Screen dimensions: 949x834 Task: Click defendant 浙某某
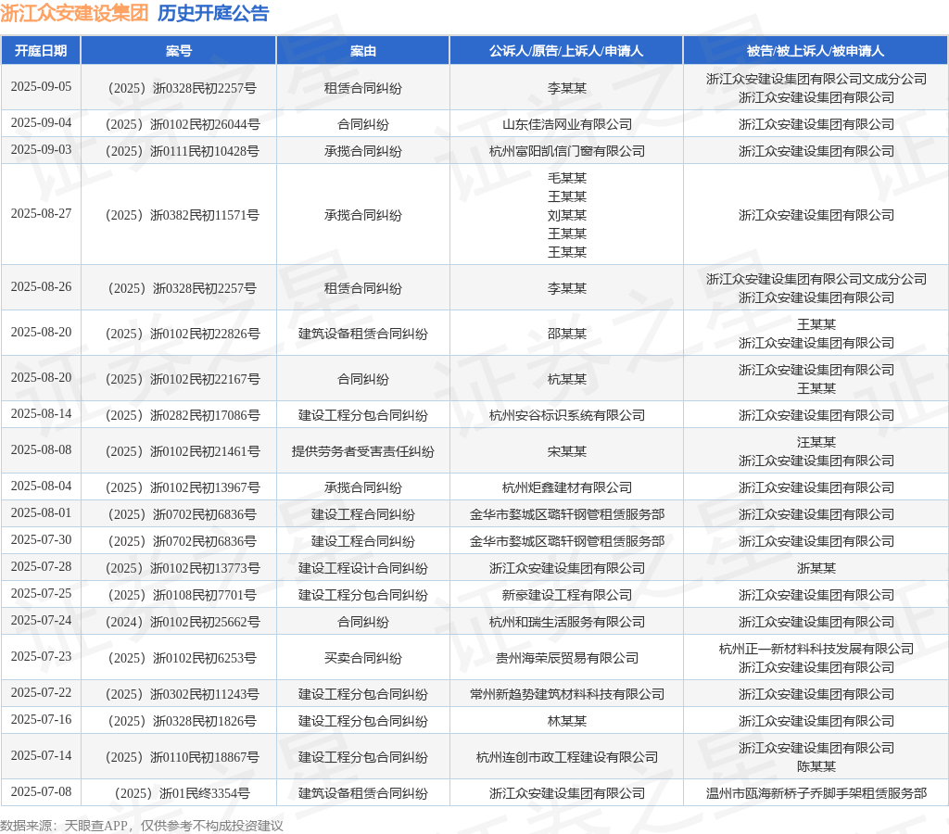[816, 568]
